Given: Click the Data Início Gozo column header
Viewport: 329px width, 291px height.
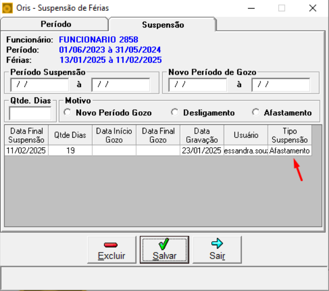Looking at the screenshot, I should [114, 135].
